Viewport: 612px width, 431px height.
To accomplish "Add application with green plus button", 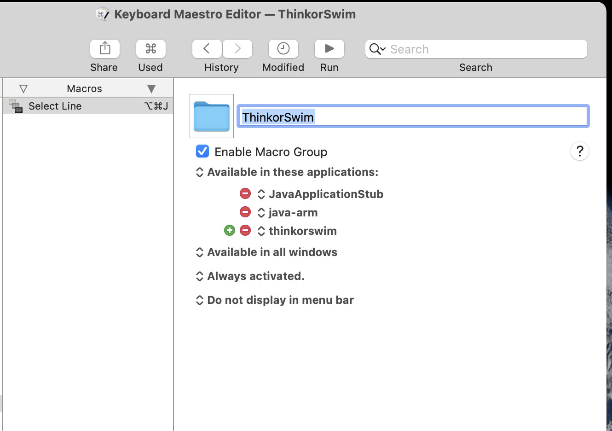I will point(230,230).
